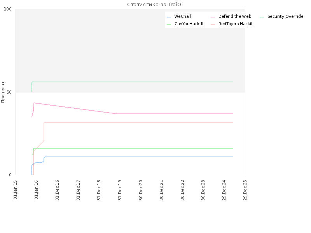
Task: Click the y-axis label Процент
Action: click(3, 92)
